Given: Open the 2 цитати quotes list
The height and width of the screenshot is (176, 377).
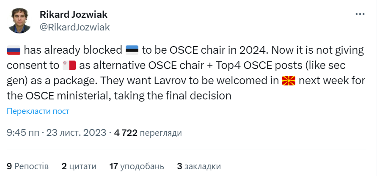Looking at the screenshot, I should click(x=79, y=166).
